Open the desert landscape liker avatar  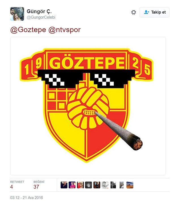(130, 185)
